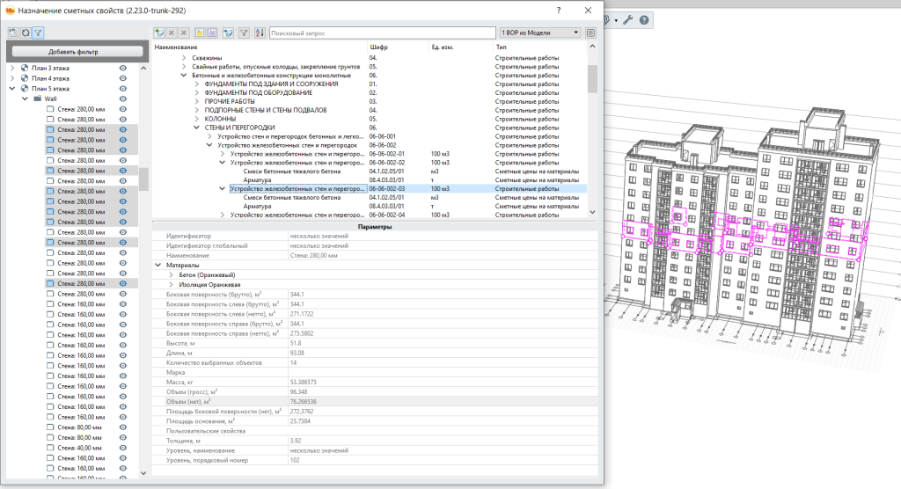Click the sort A-Z icon beside search field
901x489 pixels.
click(259, 33)
